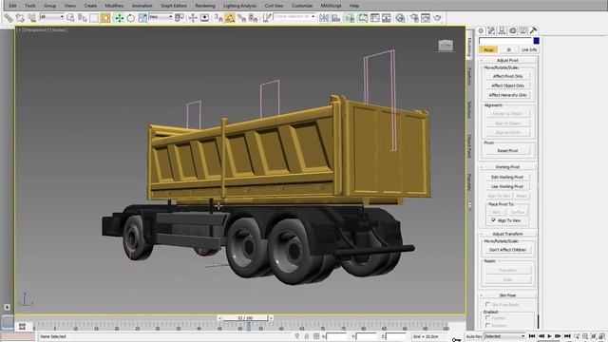This screenshot has height=342, width=608.
Task: Click the Play Animation button
Action: pyautogui.click(x=549, y=336)
